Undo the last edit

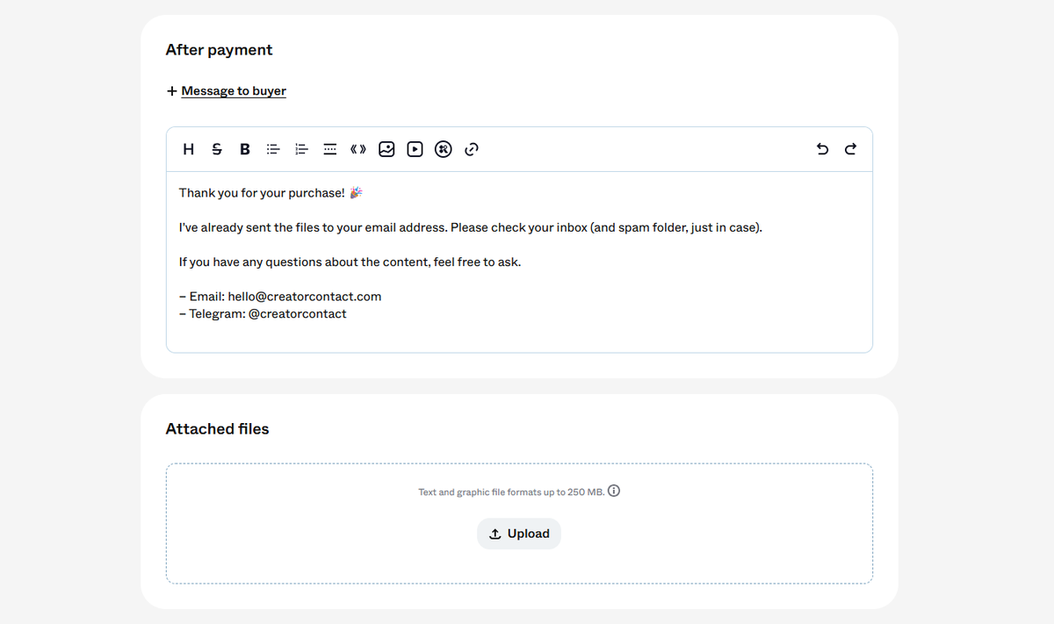[x=822, y=149]
